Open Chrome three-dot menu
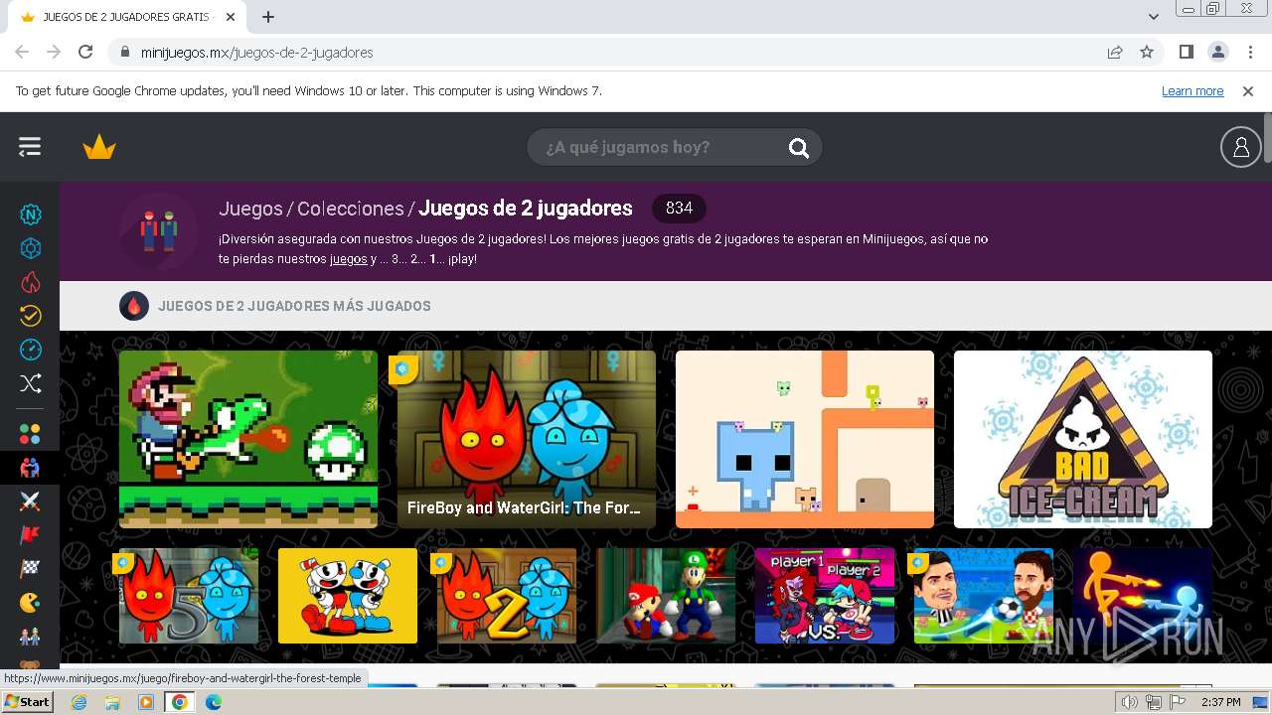1272x715 pixels. [x=1249, y=53]
